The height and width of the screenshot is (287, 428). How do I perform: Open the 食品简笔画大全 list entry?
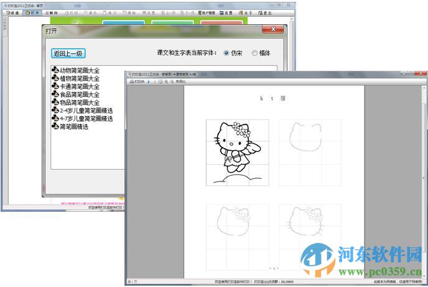click(x=76, y=94)
